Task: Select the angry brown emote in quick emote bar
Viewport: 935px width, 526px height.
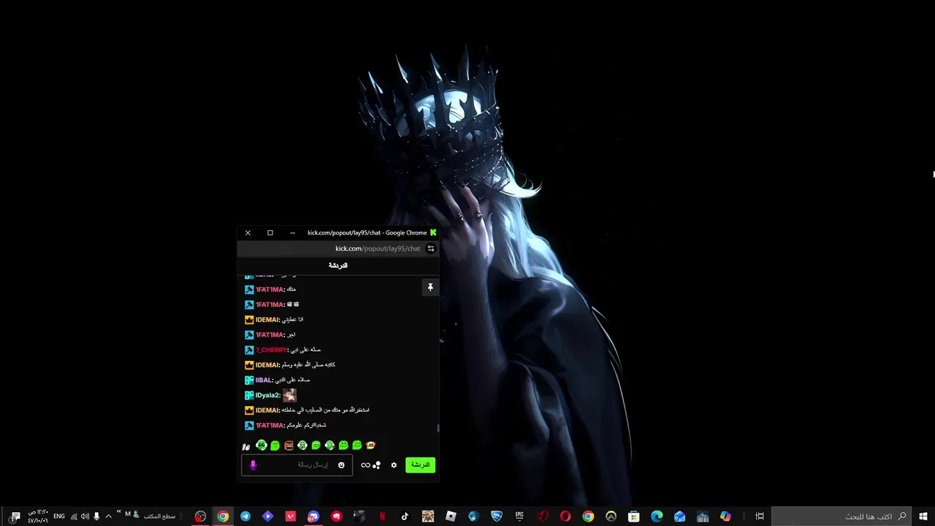Action: [289, 445]
